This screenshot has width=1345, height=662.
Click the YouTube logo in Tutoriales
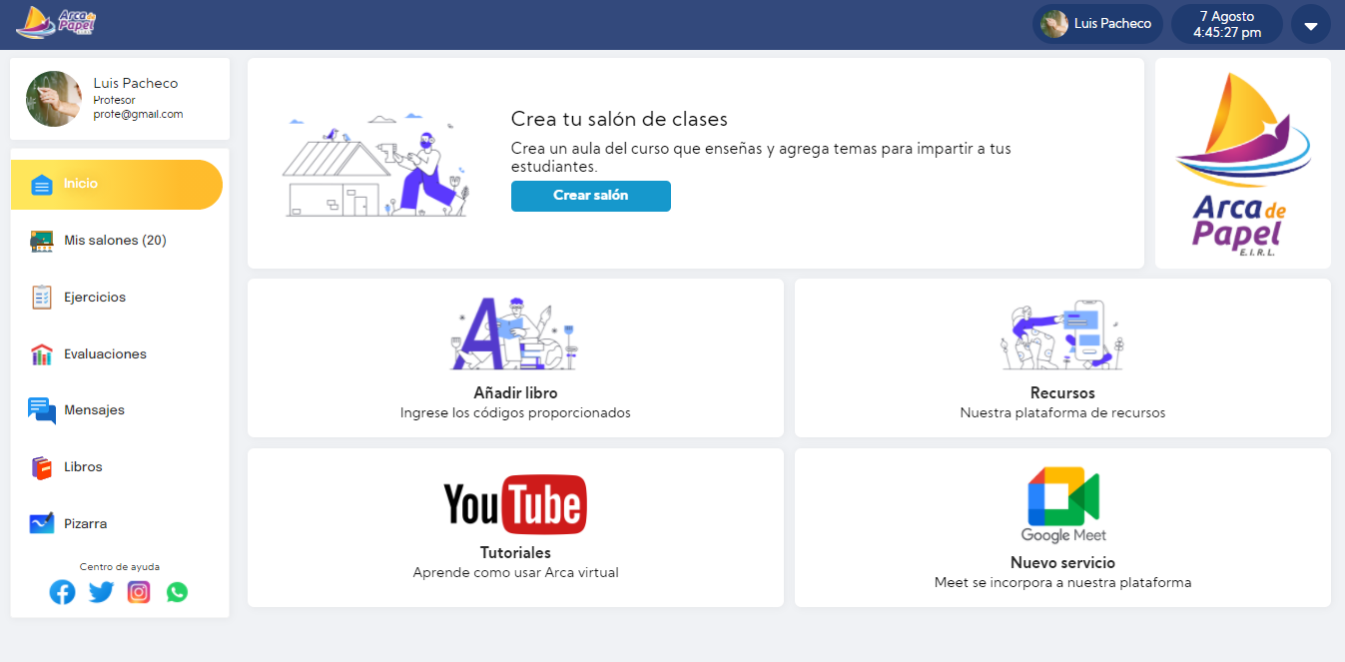click(x=515, y=504)
